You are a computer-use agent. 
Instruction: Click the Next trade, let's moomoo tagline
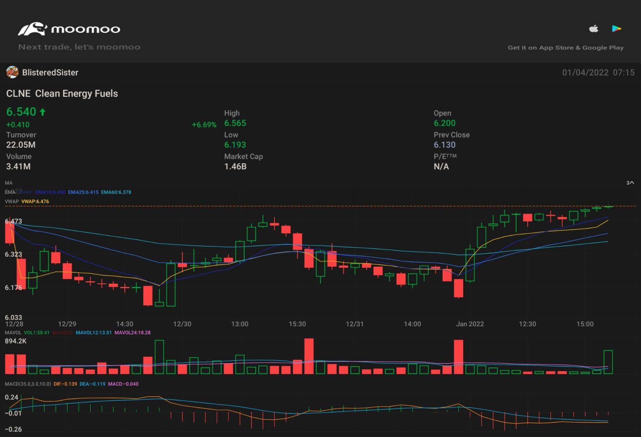pyautogui.click(x=79, y=47)
